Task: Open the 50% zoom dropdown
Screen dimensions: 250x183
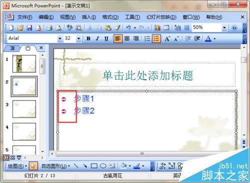Action: tap(224, 27)
